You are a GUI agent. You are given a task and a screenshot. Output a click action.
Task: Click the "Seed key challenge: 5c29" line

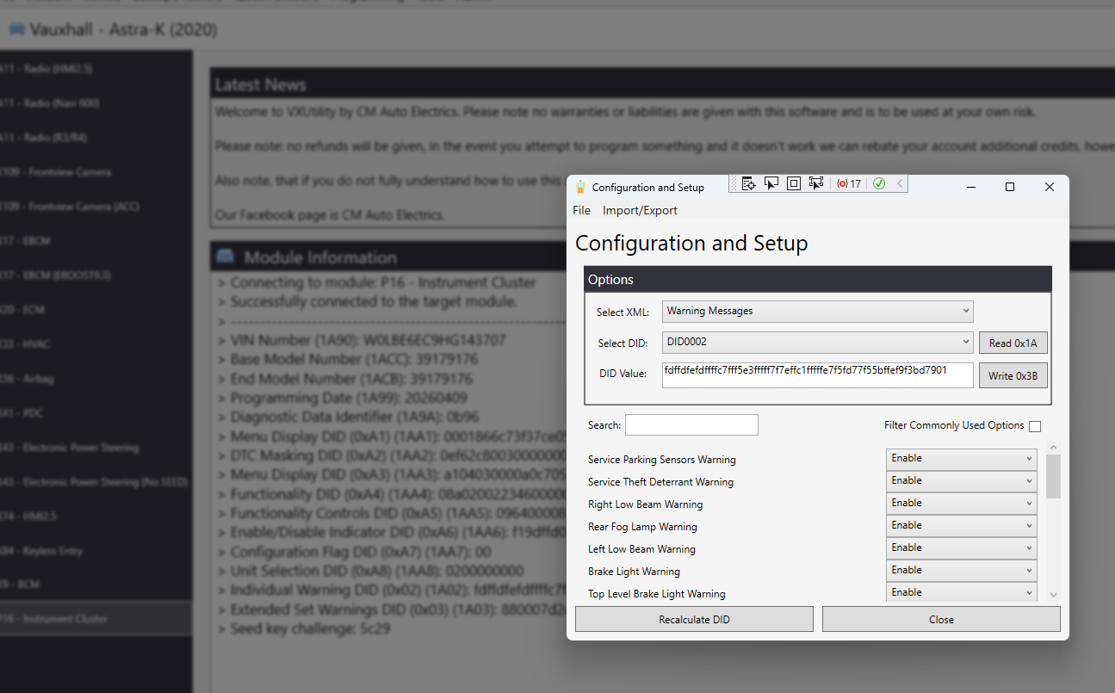click(x=310, y=629)
